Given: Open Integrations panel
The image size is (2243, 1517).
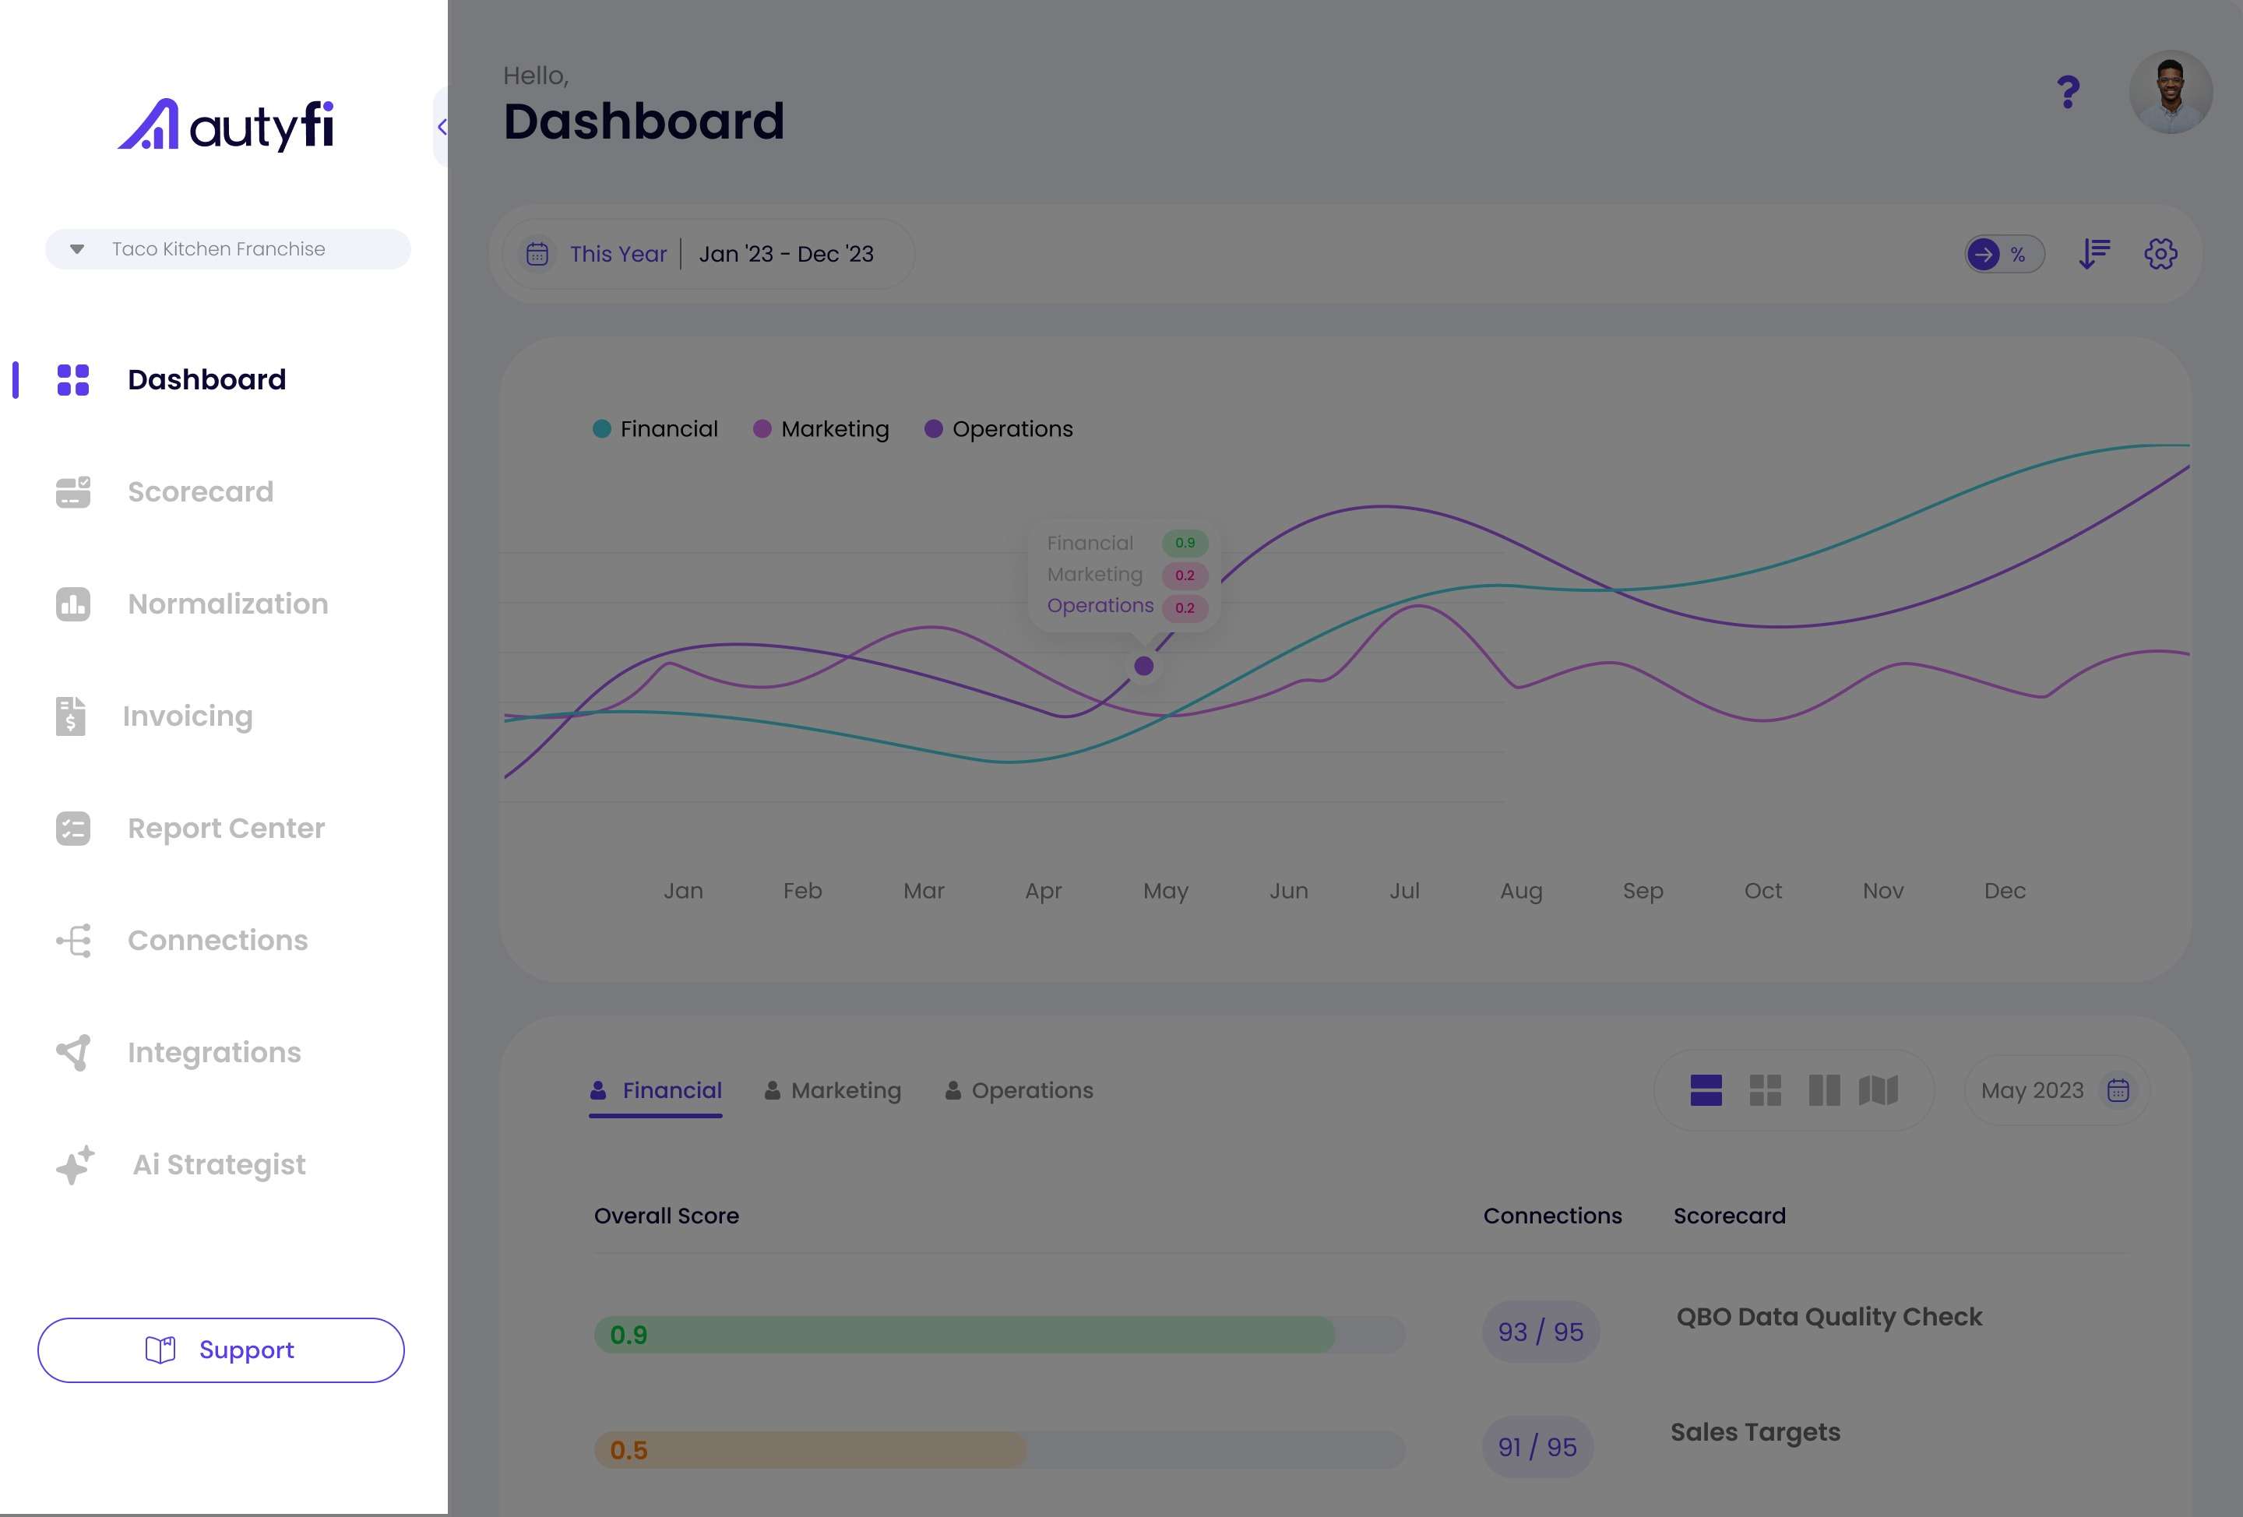Looking at the screenshot, I should coord(215,1051).
